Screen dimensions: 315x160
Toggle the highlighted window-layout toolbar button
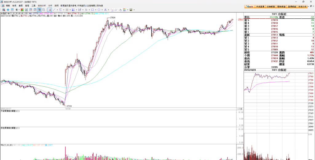(x=39, y=10)
